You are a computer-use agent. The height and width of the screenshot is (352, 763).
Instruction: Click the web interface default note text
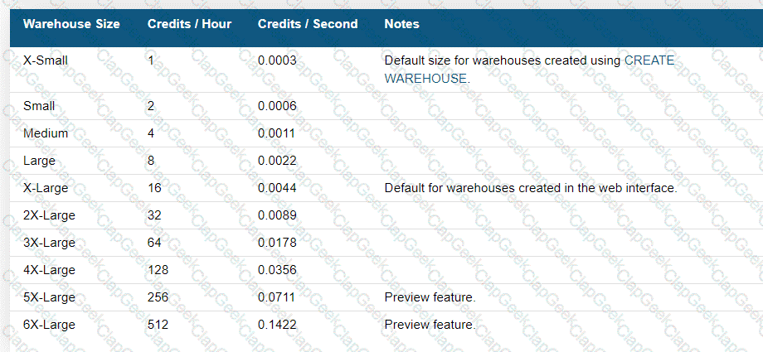[x=531, y=188]
